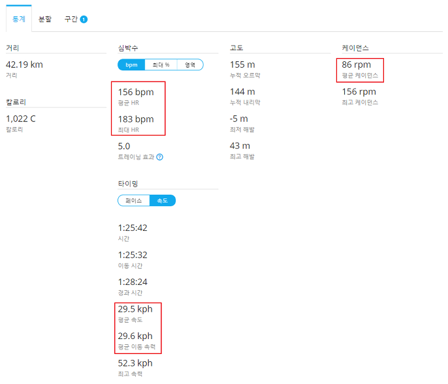Switch timing display to 페이스
The height and width of the screenshot is (384, 448).
point(133,201)
